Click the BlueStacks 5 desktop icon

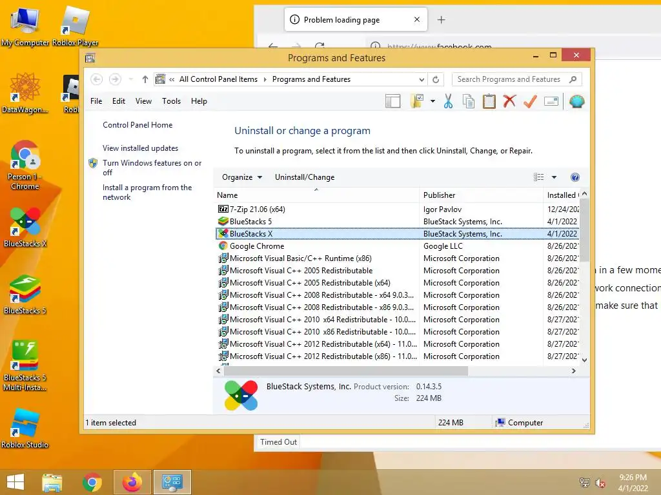click(25, 294)
